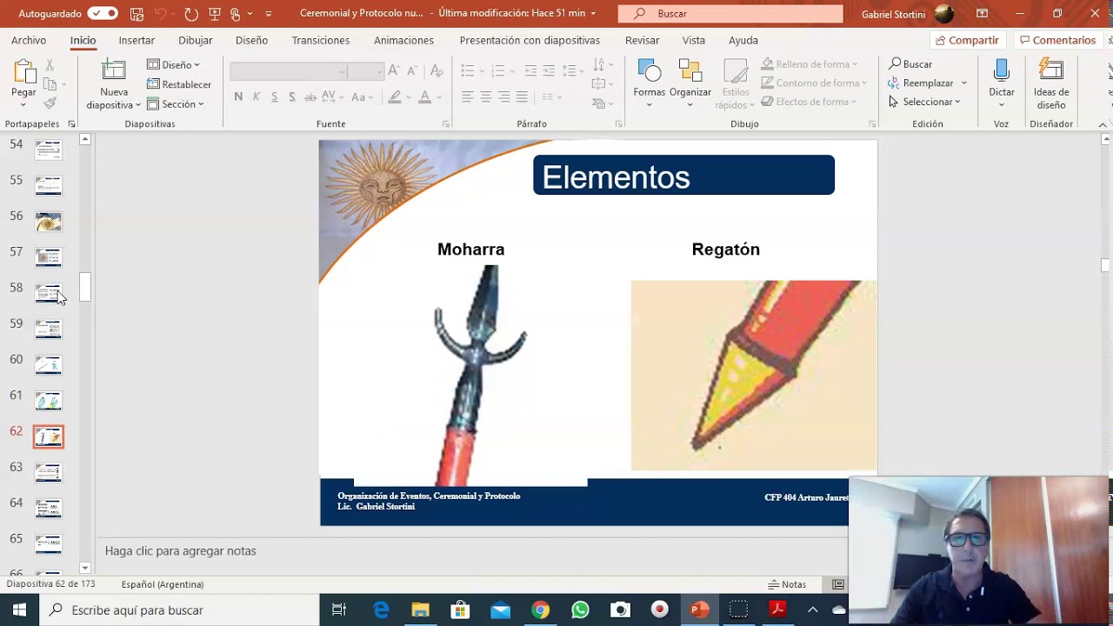
Task: Open Microsoft Edge from taskbar
Action: click(x=382, y=610)
